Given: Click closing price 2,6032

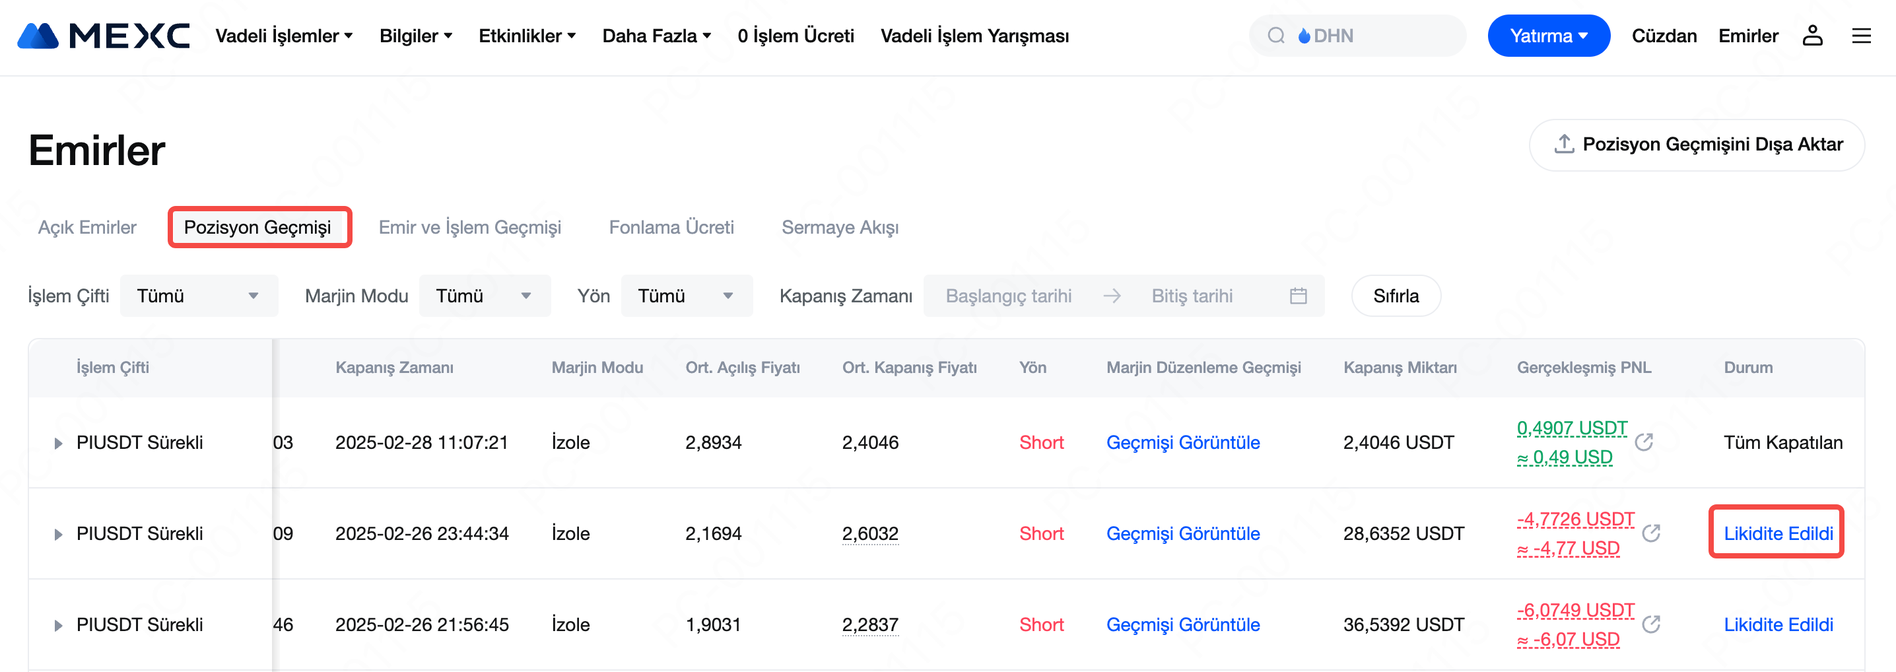Looking at the screenshot, I should click(870, 533).
